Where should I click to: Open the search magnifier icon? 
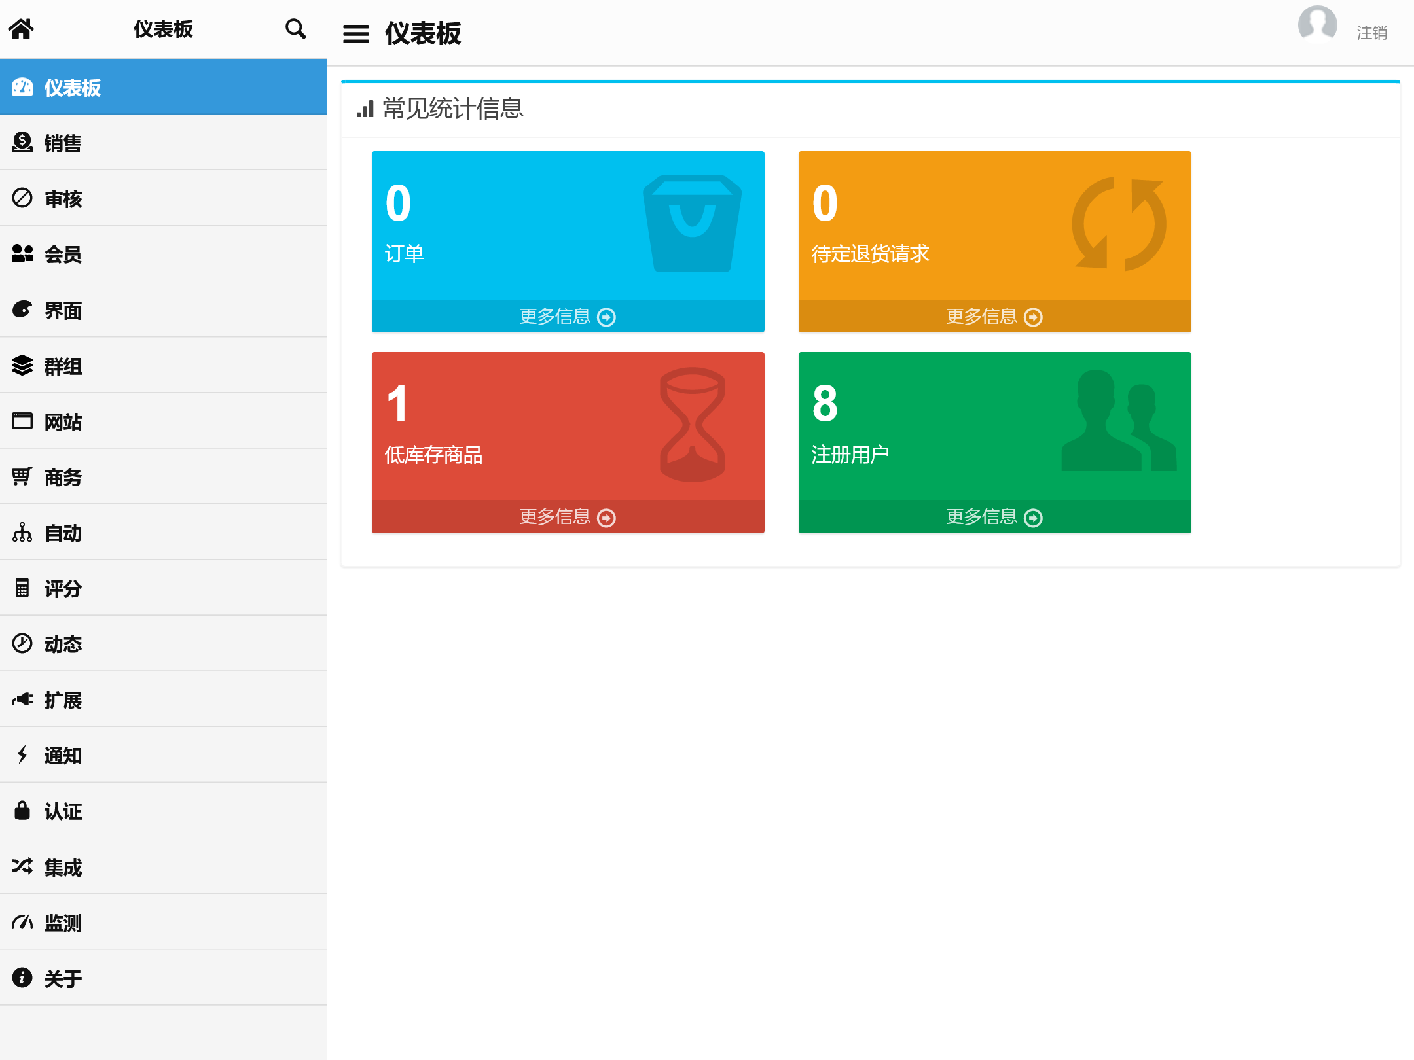point(295,29)
